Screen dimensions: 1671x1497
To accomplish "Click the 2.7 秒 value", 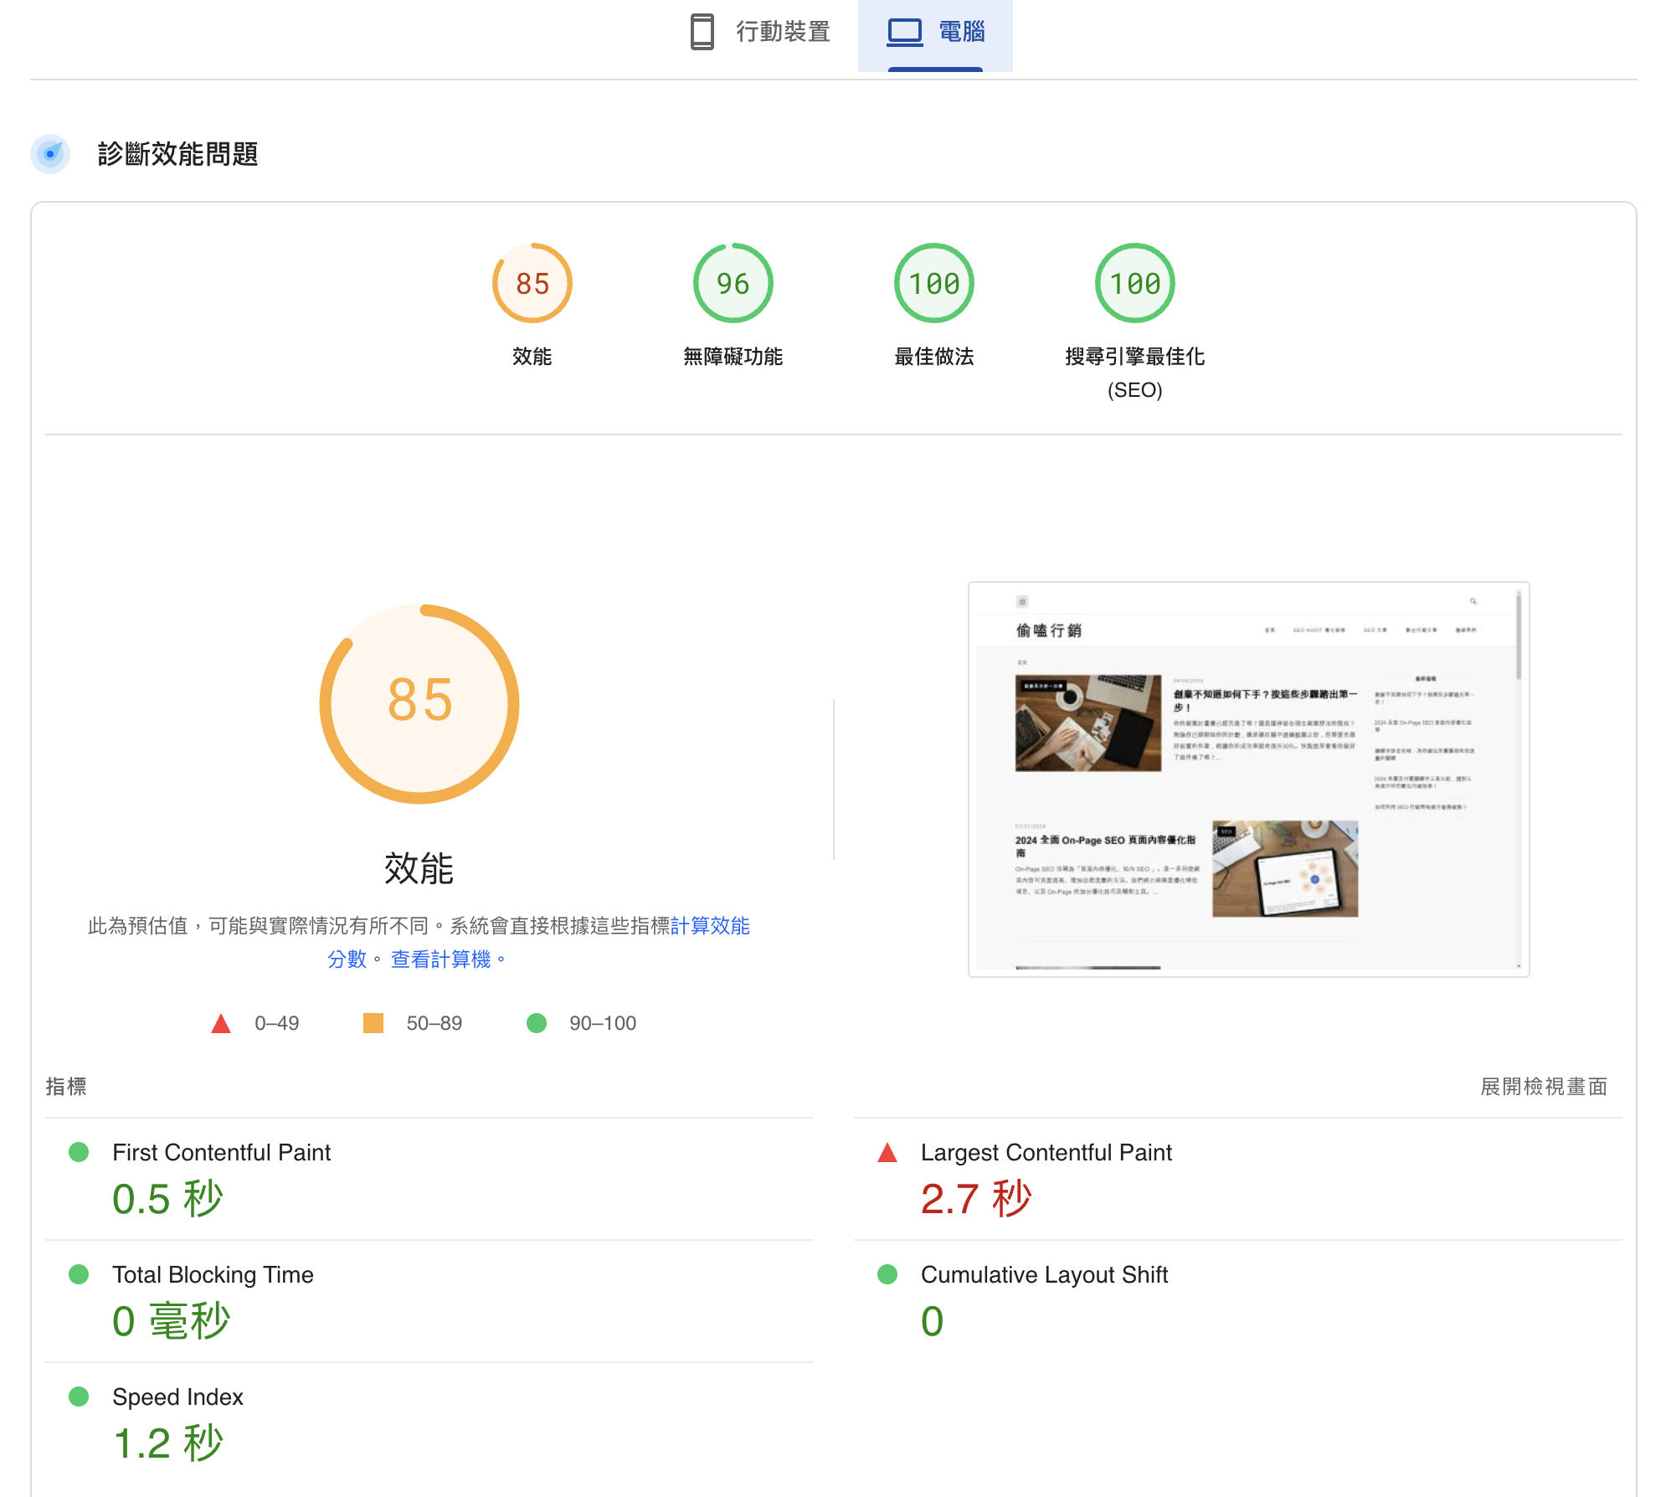I will coord(976,1199).
